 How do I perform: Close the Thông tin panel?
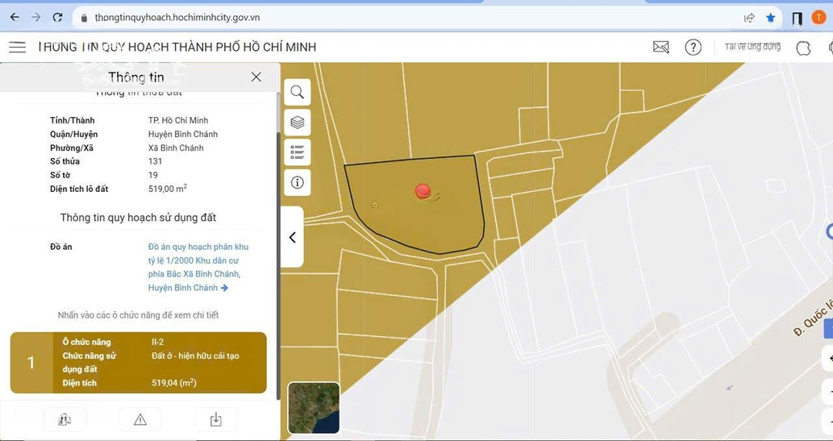click(256, 76)
